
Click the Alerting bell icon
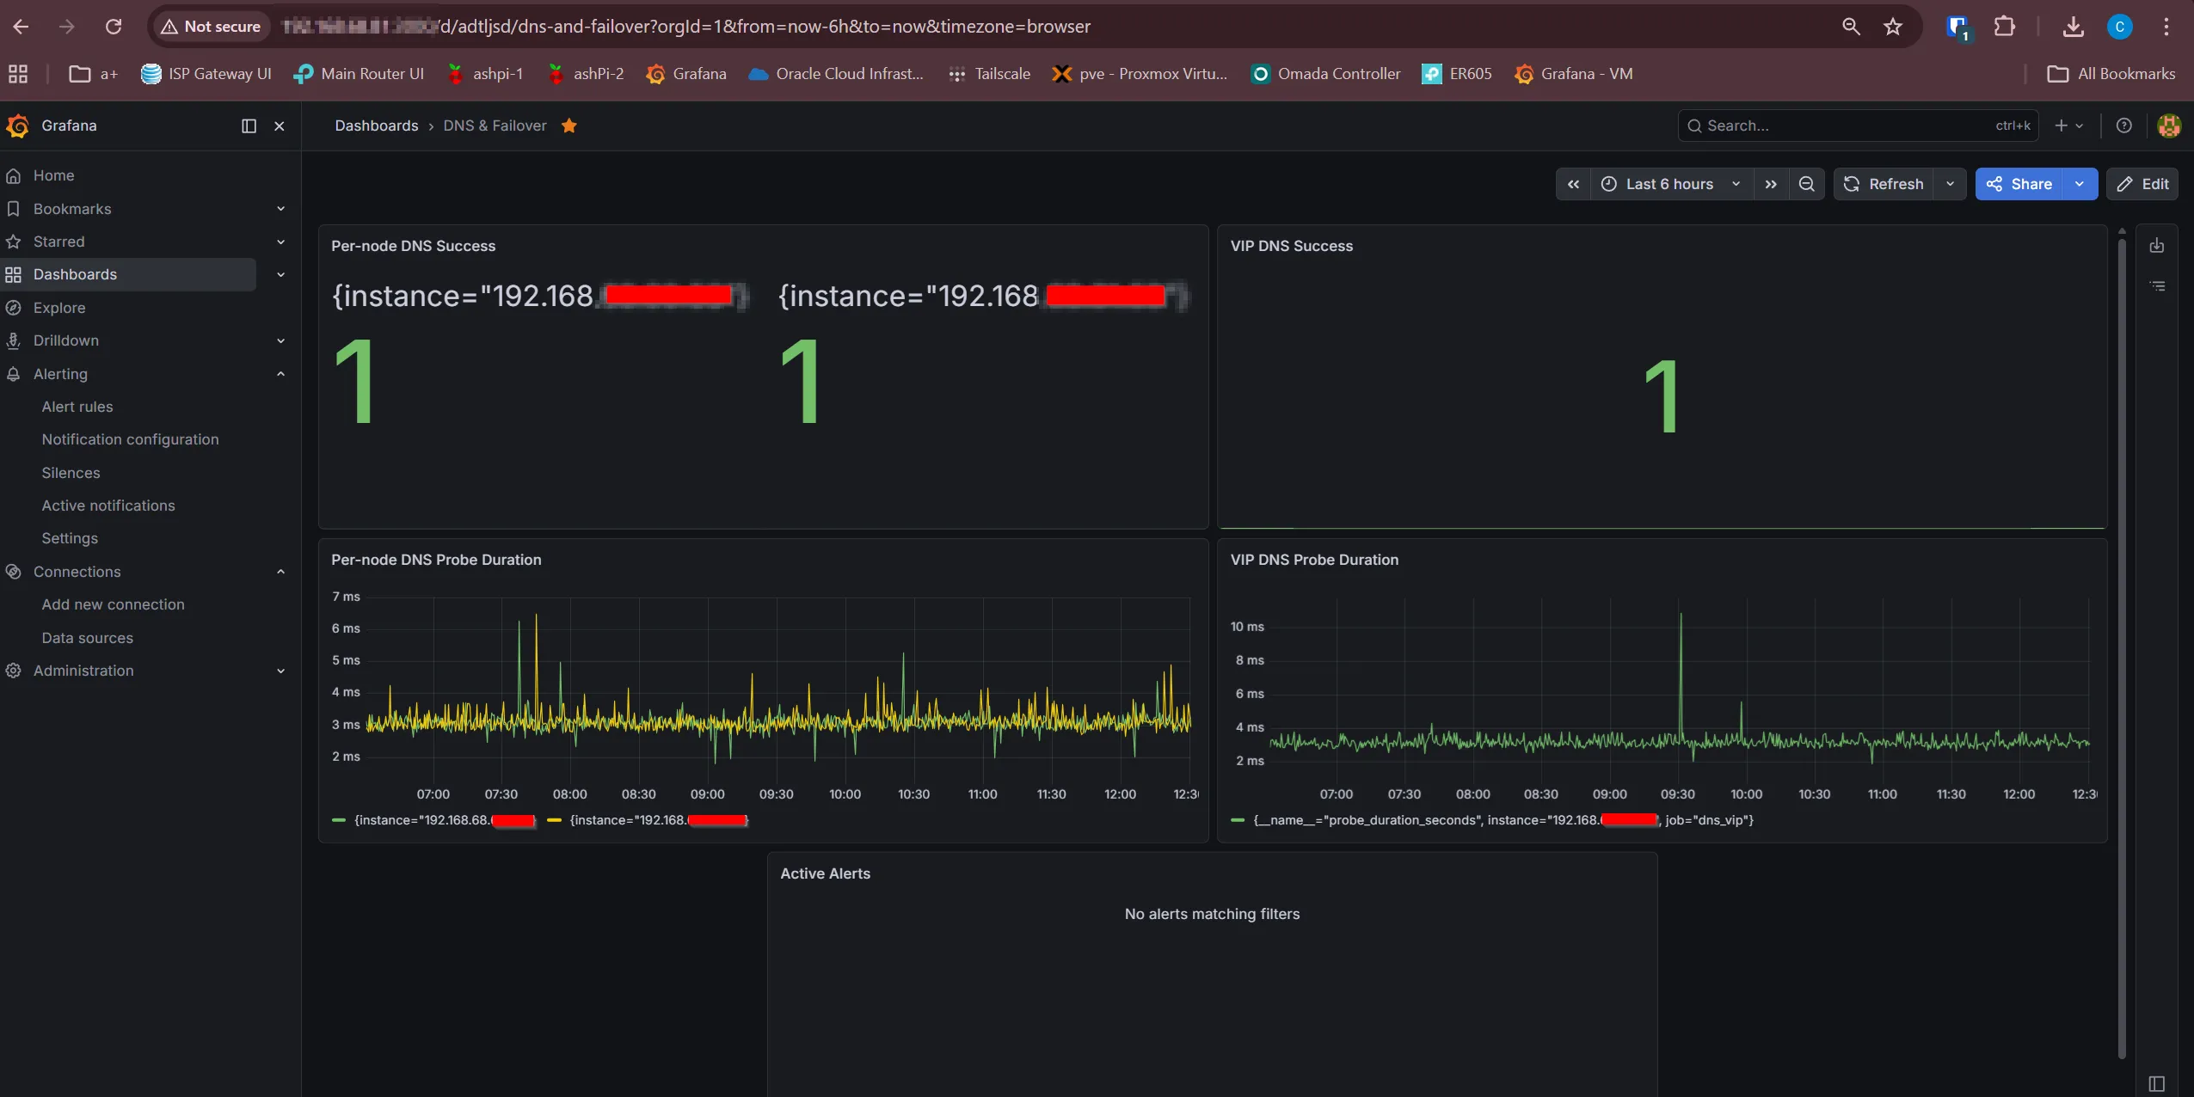(13, 374)
